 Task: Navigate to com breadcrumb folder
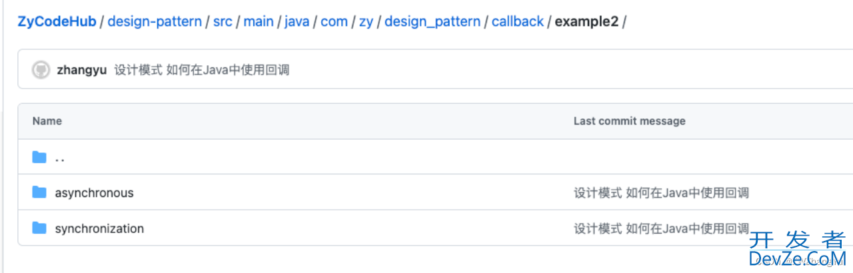pos(335,21)
